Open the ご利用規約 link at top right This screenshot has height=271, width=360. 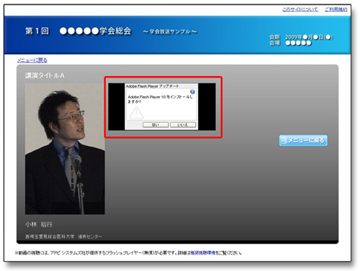click(336, 9)
